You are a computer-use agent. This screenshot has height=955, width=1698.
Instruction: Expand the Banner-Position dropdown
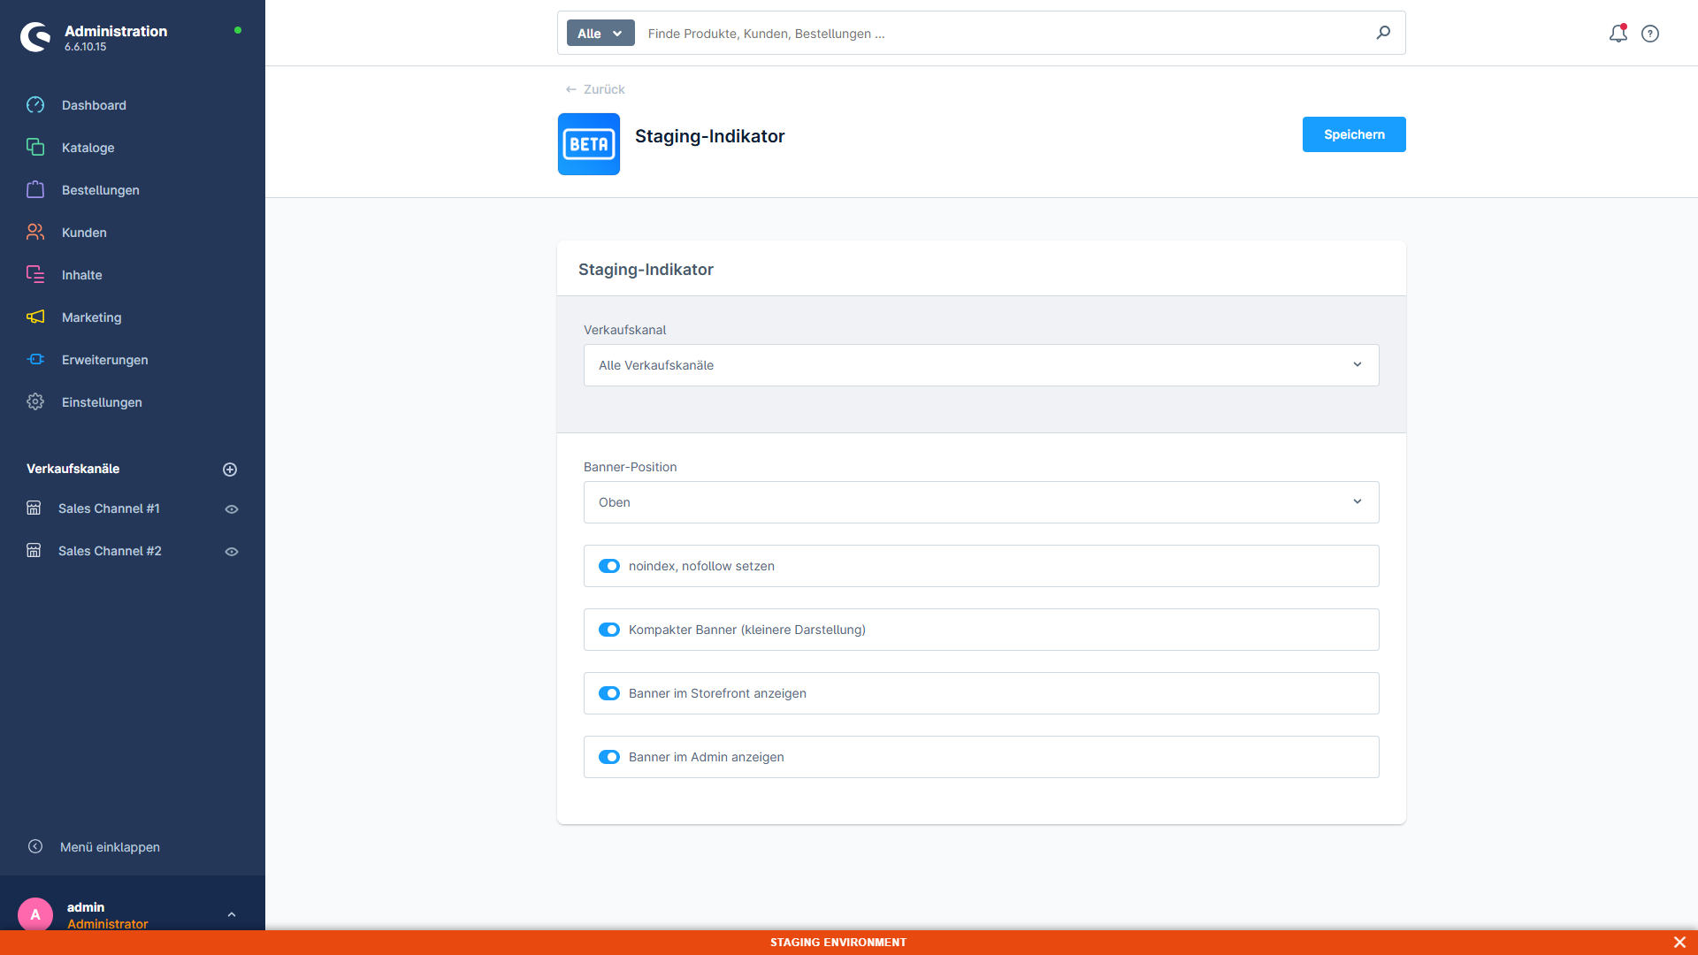[982, 502]
